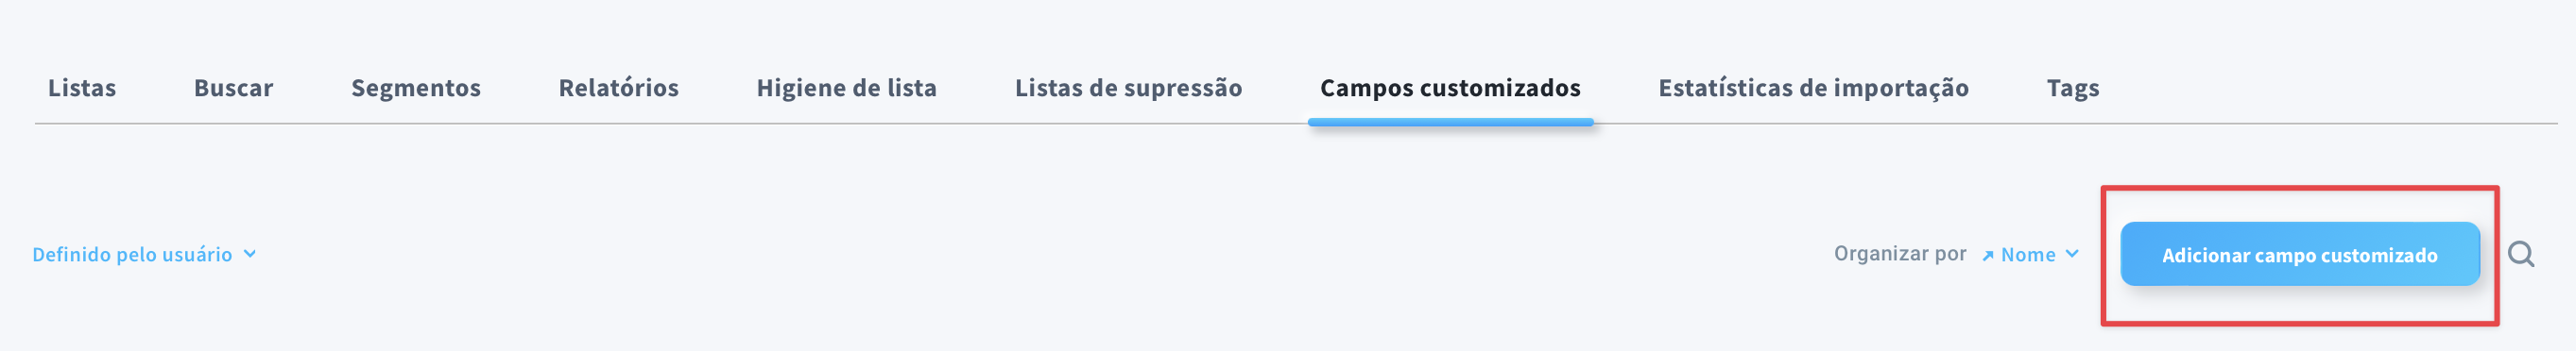Open the search magnifier icon
The height and width of the screenshot is (351, 2576).
coord(2520,254)
